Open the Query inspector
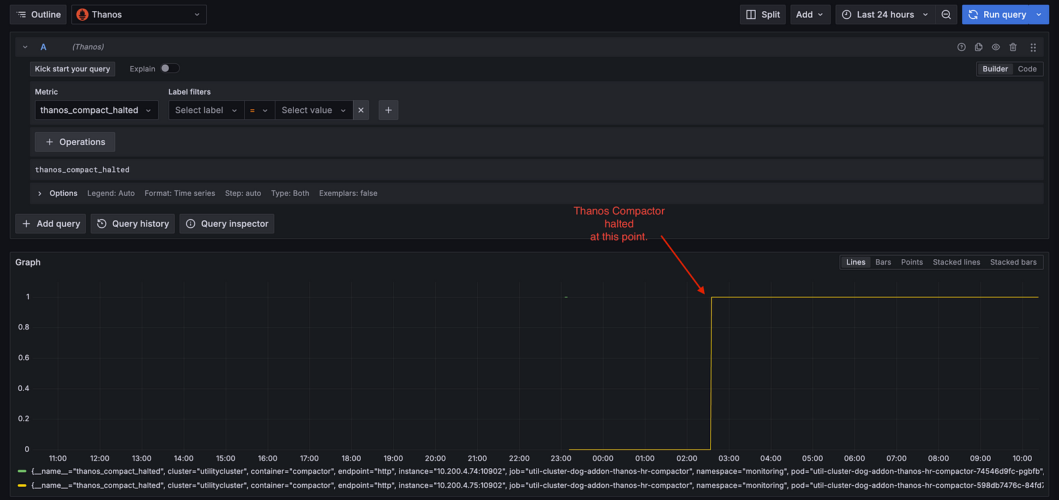Screen dimensions: 1059x500 pyautogui.click(x=227, y=224)
